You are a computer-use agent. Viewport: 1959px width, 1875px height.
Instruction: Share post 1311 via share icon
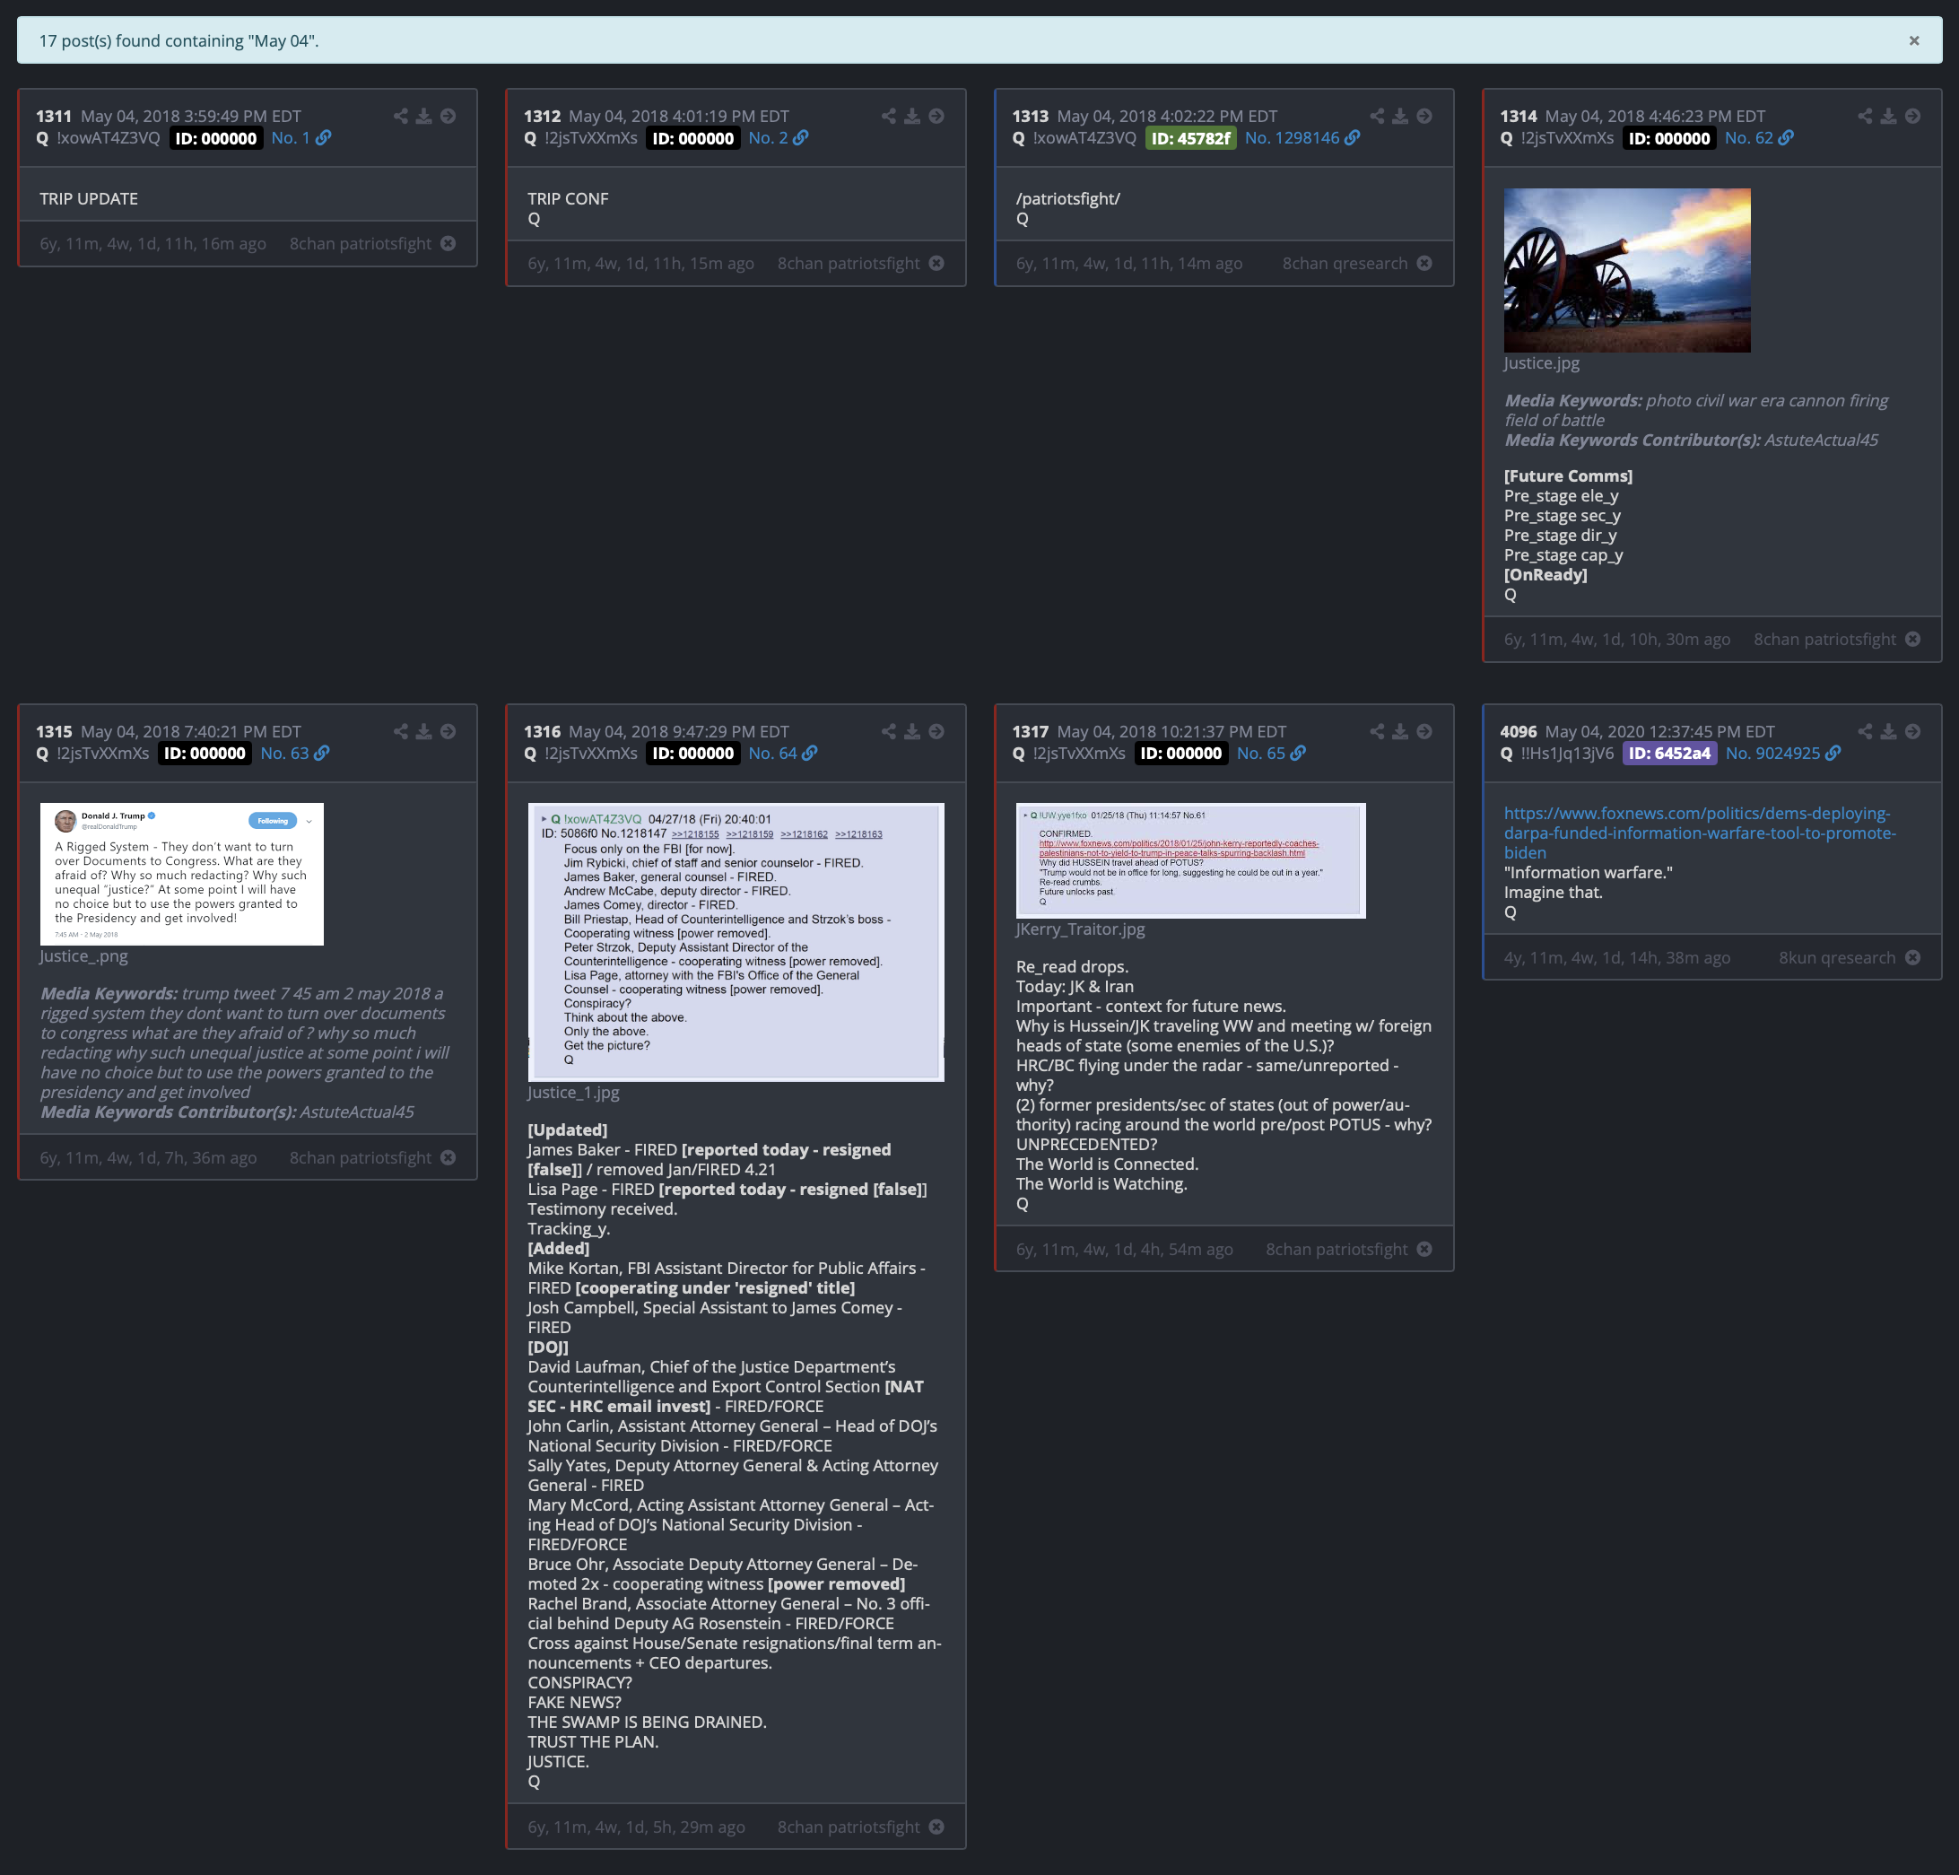coord(401,116)
